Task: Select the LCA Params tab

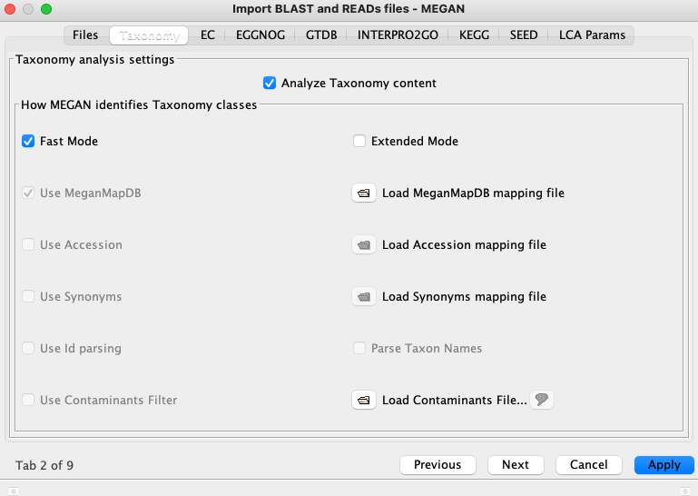Action: point(592,35)
